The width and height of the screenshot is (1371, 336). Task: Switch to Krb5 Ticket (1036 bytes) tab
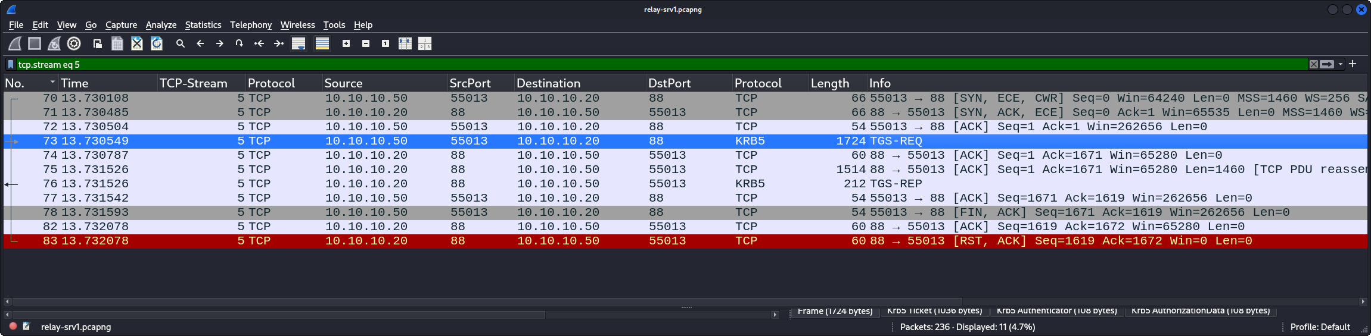[934, 312]
